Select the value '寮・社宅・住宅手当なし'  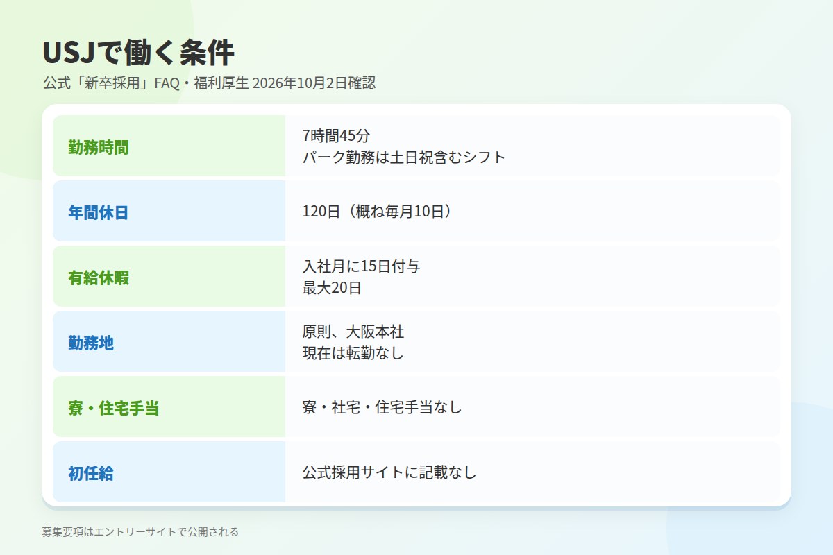(x=382, y=407)
